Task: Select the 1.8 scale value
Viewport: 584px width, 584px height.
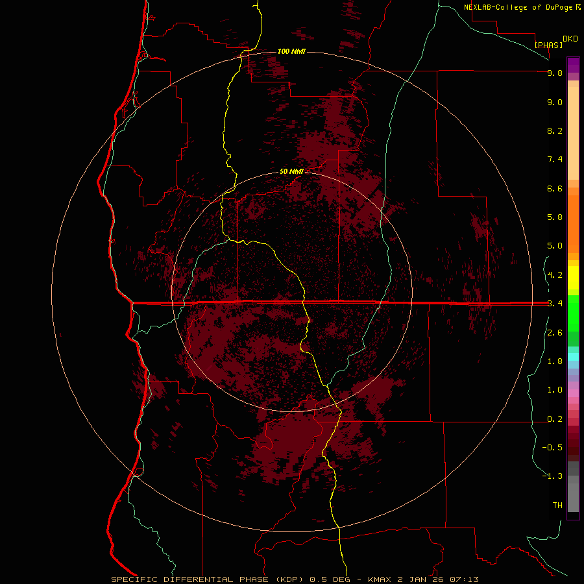Action: [555, 361]
